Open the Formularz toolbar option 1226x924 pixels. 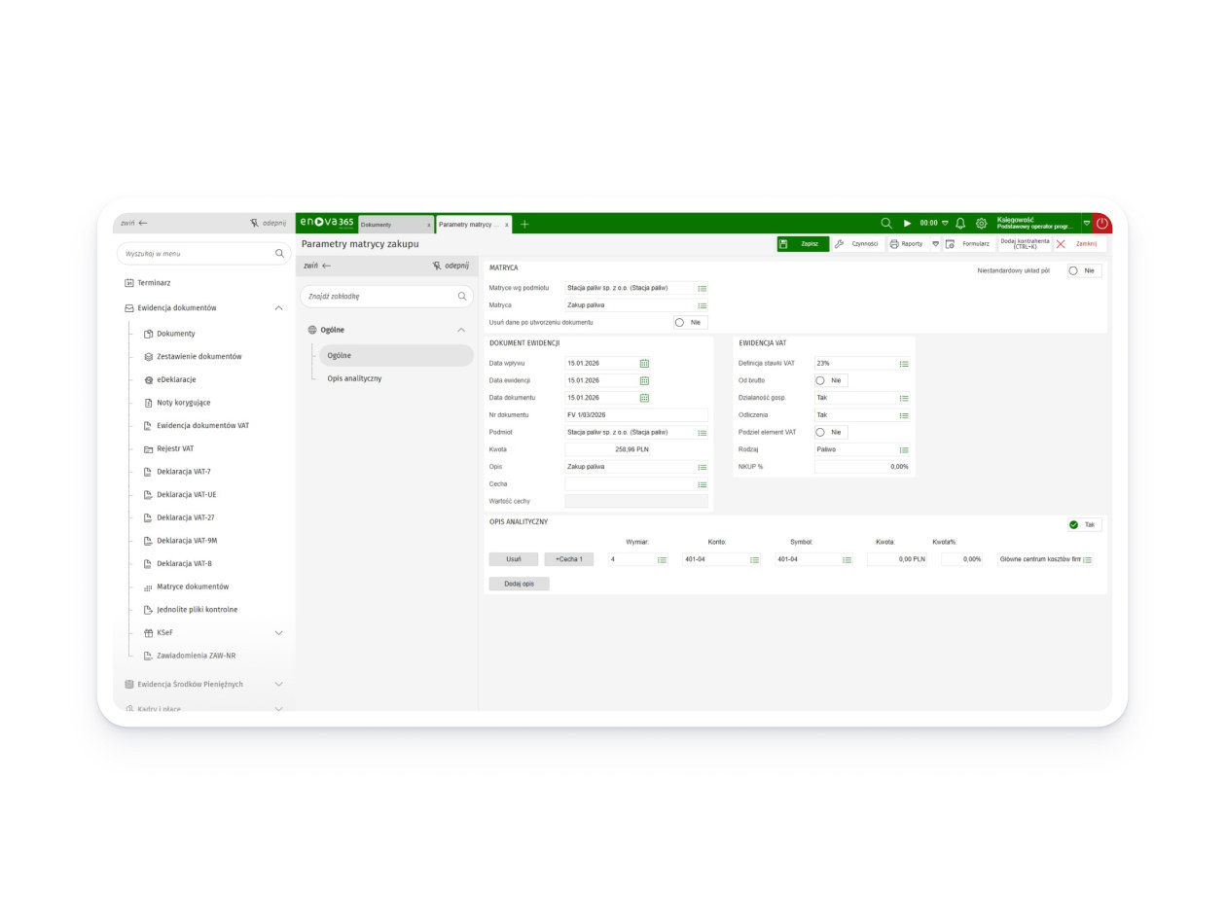point(968,244)
